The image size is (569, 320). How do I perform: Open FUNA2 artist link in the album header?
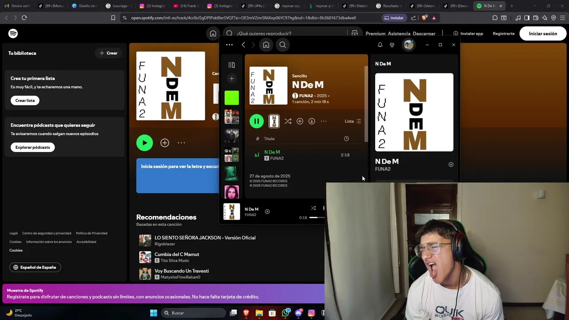tap(306, 96)
